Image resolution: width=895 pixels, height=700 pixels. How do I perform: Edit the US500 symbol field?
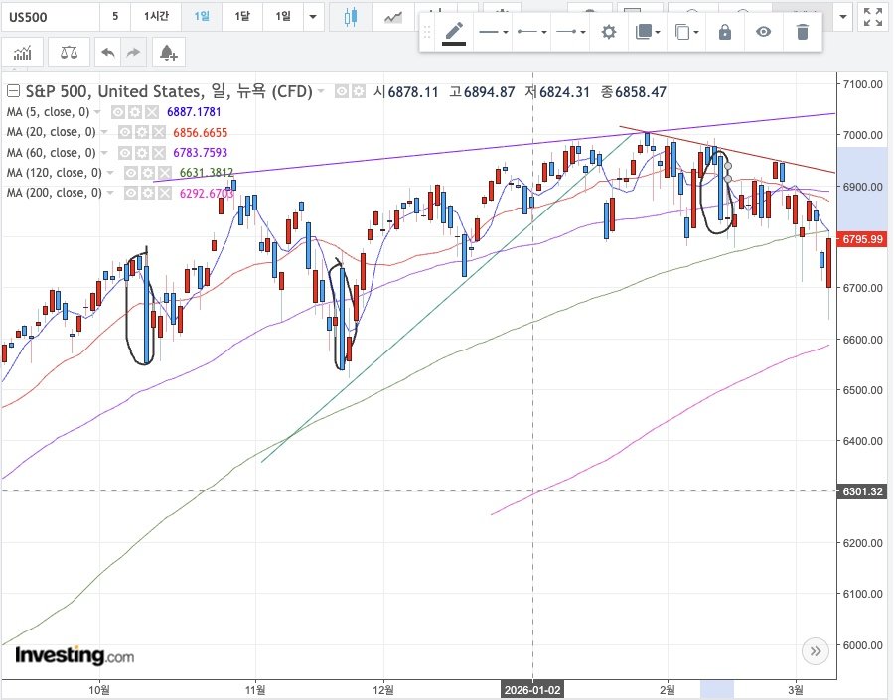[51, 17]
